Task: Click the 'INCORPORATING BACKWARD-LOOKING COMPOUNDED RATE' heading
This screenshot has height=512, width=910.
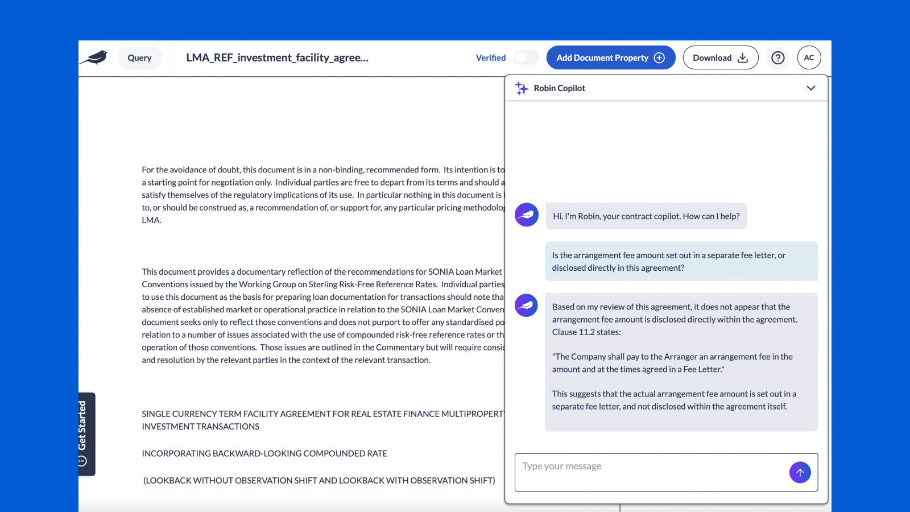Action: [x=264, y=453]
